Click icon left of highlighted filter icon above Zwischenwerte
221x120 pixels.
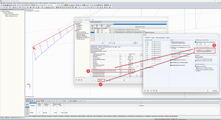(133, 43)
